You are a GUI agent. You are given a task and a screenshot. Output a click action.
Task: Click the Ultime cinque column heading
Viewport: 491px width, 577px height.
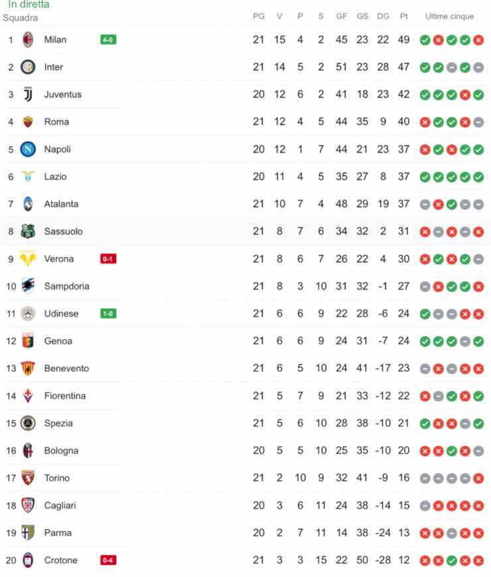(450, 16)
